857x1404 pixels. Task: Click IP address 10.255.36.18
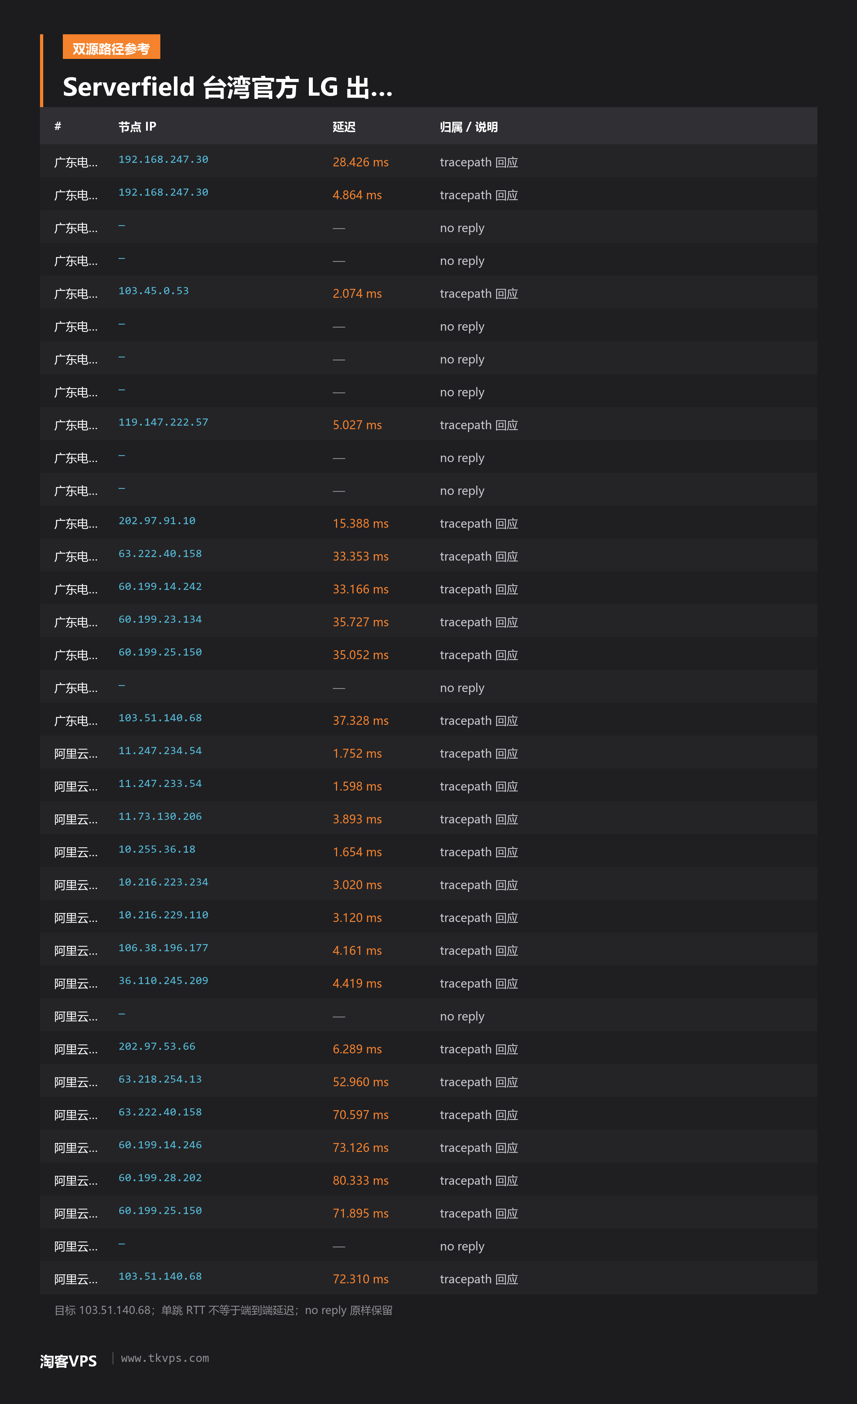point(157,849)
